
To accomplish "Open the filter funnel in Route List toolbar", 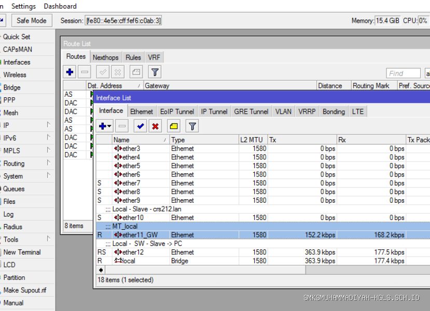I will click(155, 72).
